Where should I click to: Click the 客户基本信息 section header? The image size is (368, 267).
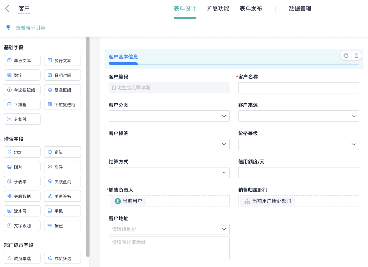coord(123,57)
